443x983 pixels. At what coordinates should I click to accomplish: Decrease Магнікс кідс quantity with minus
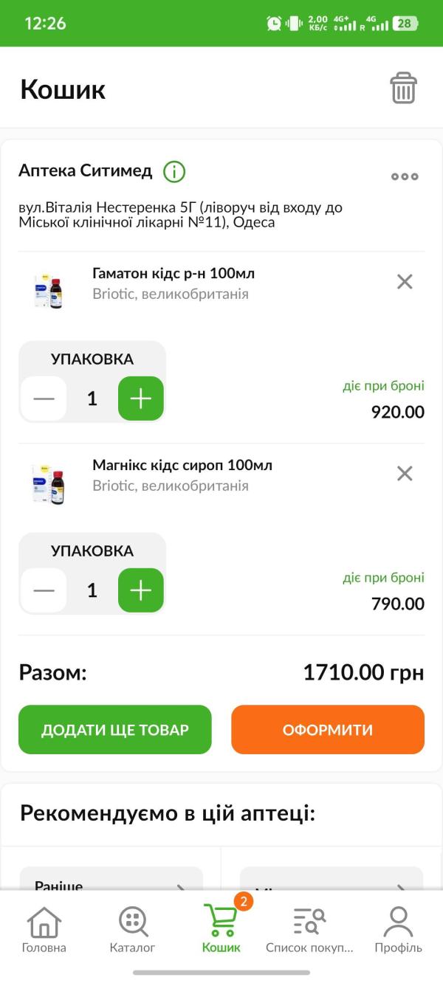[44, 590]
